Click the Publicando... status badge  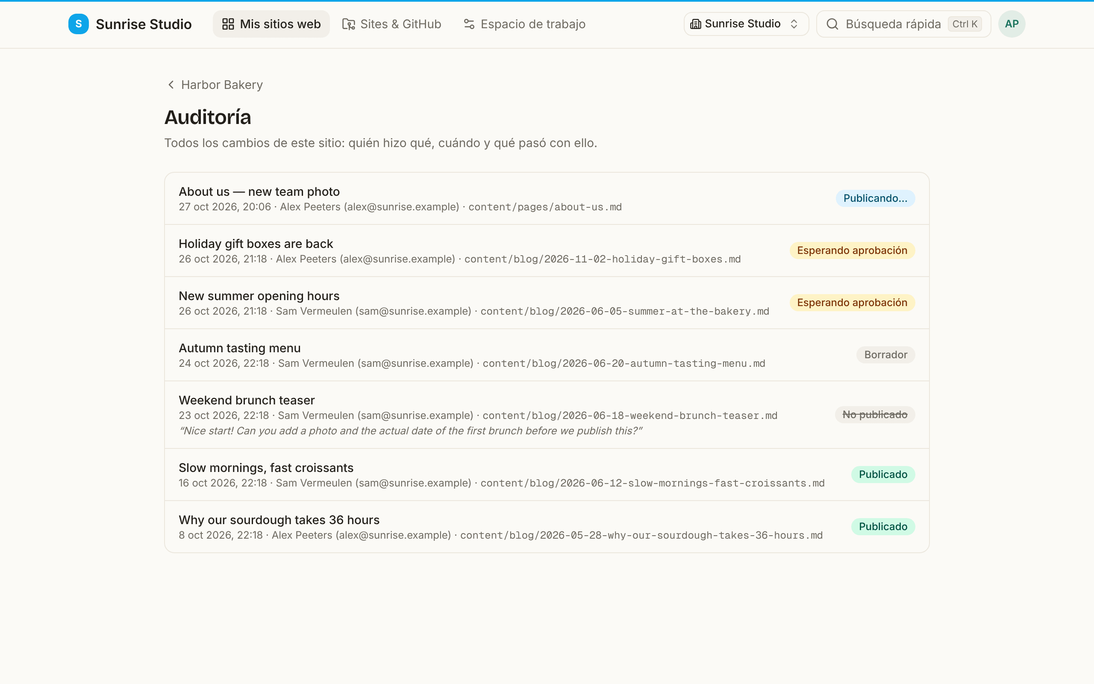pyautogui.click(x=875, y=198)
